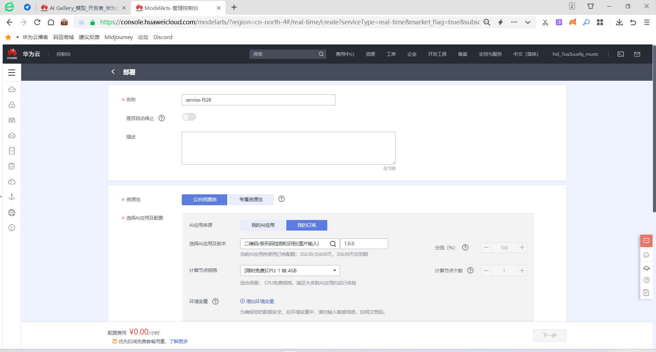Open the 计算节点规格 dropdown
The height and width of the screenshot is (352, 656).
point(290,271)
